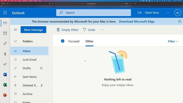Launch Excel from the left rail
Image resolution: width=183 pixels, height=103 pixels.
point(5,85)
